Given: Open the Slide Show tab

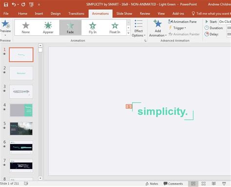Looking at the screenshot, I should (x=124, y=14).
